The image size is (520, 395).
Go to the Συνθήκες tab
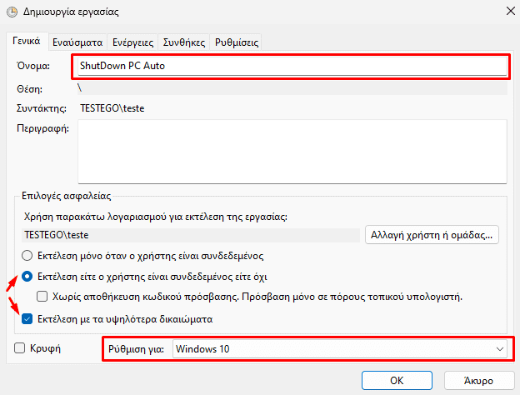pos(183,42)
